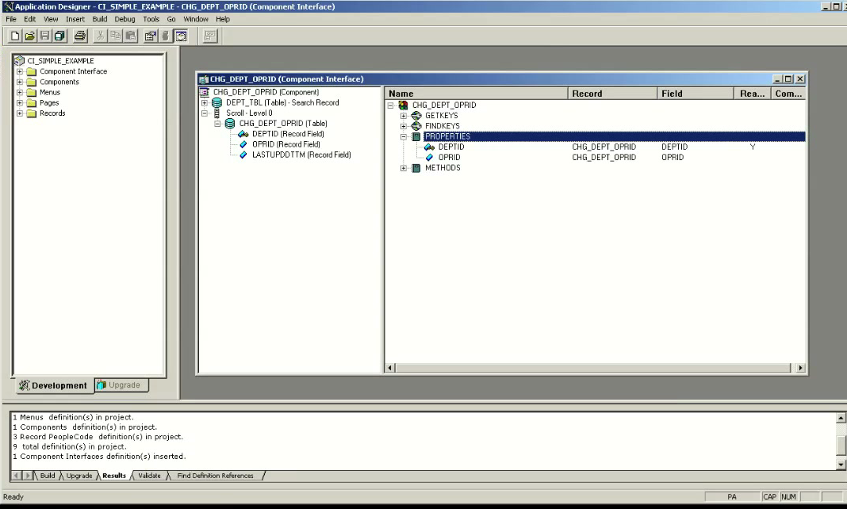Click the Cut scissors toolbar icon
This screenshot has width=847, height=509.
tap(101, 36)
